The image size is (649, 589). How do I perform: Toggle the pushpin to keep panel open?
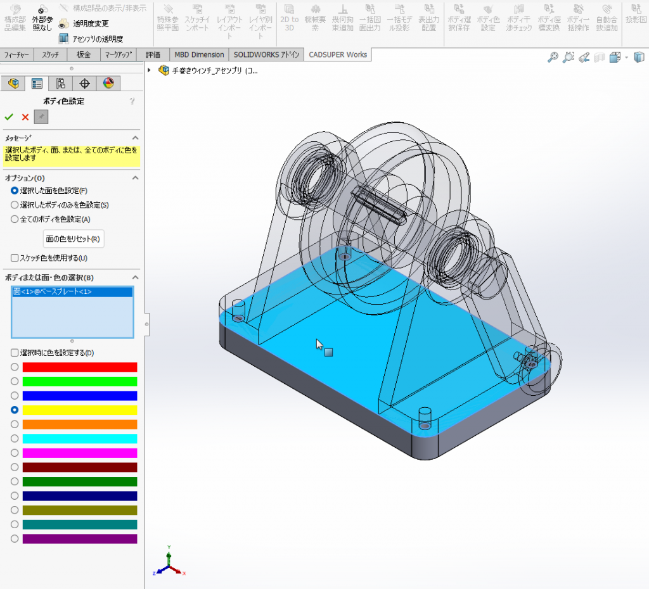(x=41, y=117)
